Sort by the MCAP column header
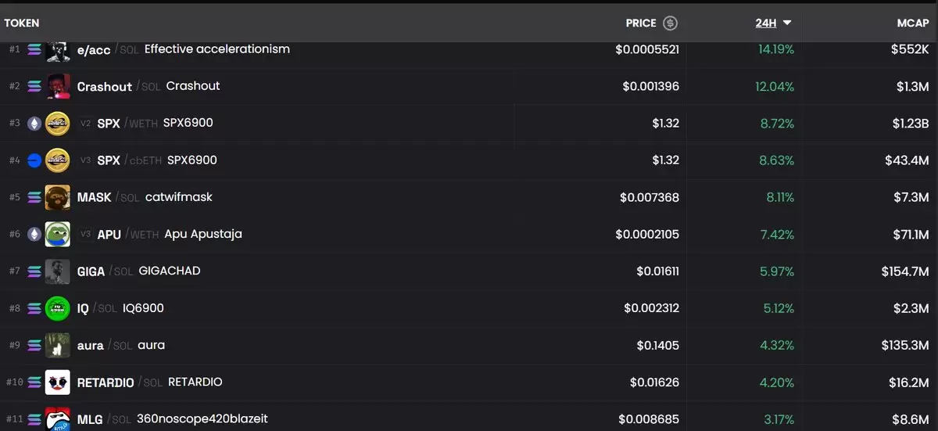938x431 pixels. coord(913,23)
